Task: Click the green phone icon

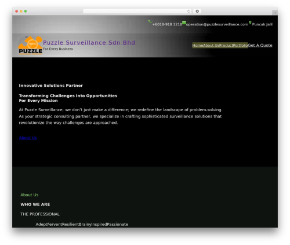Action: pyautogui.click(x=150, y=21)
